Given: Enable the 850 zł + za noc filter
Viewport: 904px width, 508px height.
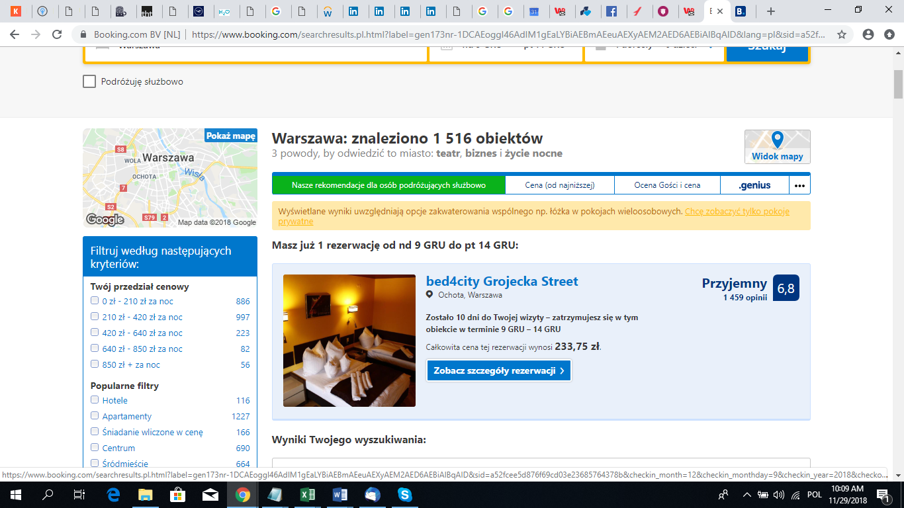Looking at the screenshot, I should [95, 364].
